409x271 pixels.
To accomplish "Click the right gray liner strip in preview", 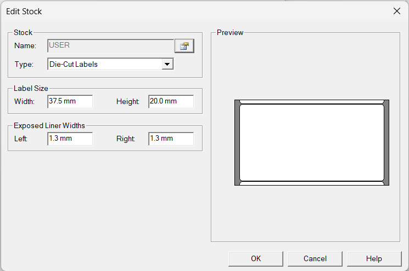I will pos(386,142).
